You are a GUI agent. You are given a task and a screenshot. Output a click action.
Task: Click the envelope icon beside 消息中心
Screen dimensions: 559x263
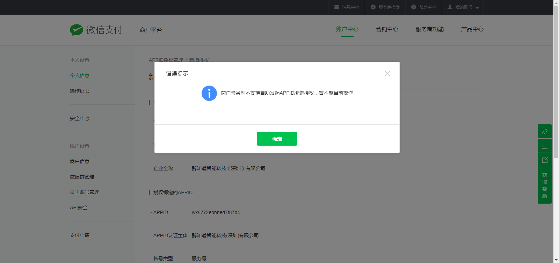click(x=337, y=7)
